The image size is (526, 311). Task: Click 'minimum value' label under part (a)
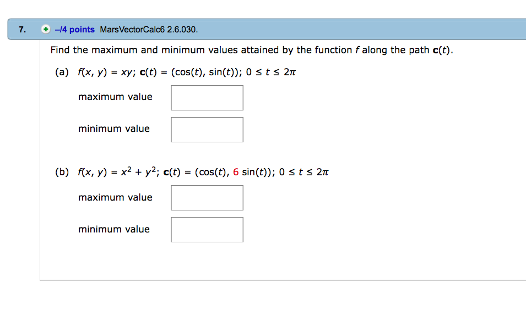coord(113,129)
